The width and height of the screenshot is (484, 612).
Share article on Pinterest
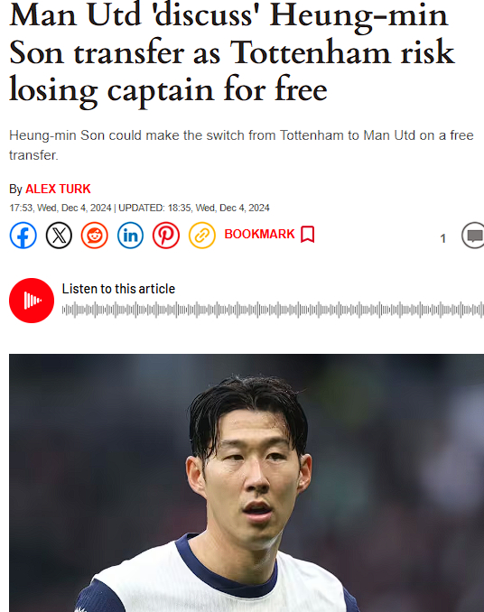pyautogui.click(x=166, y=236)
